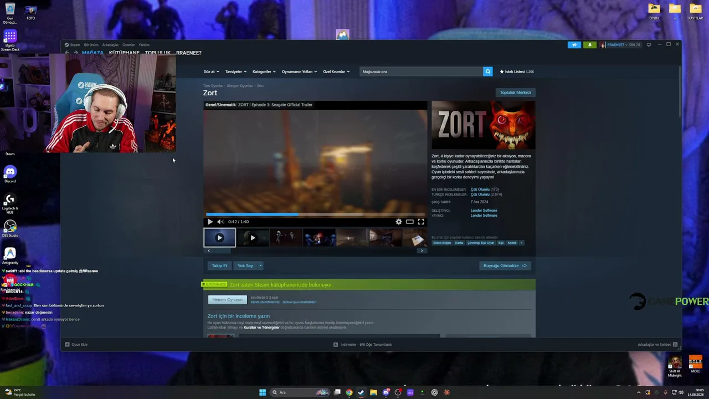Screen dimensions: 709x399
Task: Click Kuyruğu Görüntüle queue button
Action: tap(505, 265)
